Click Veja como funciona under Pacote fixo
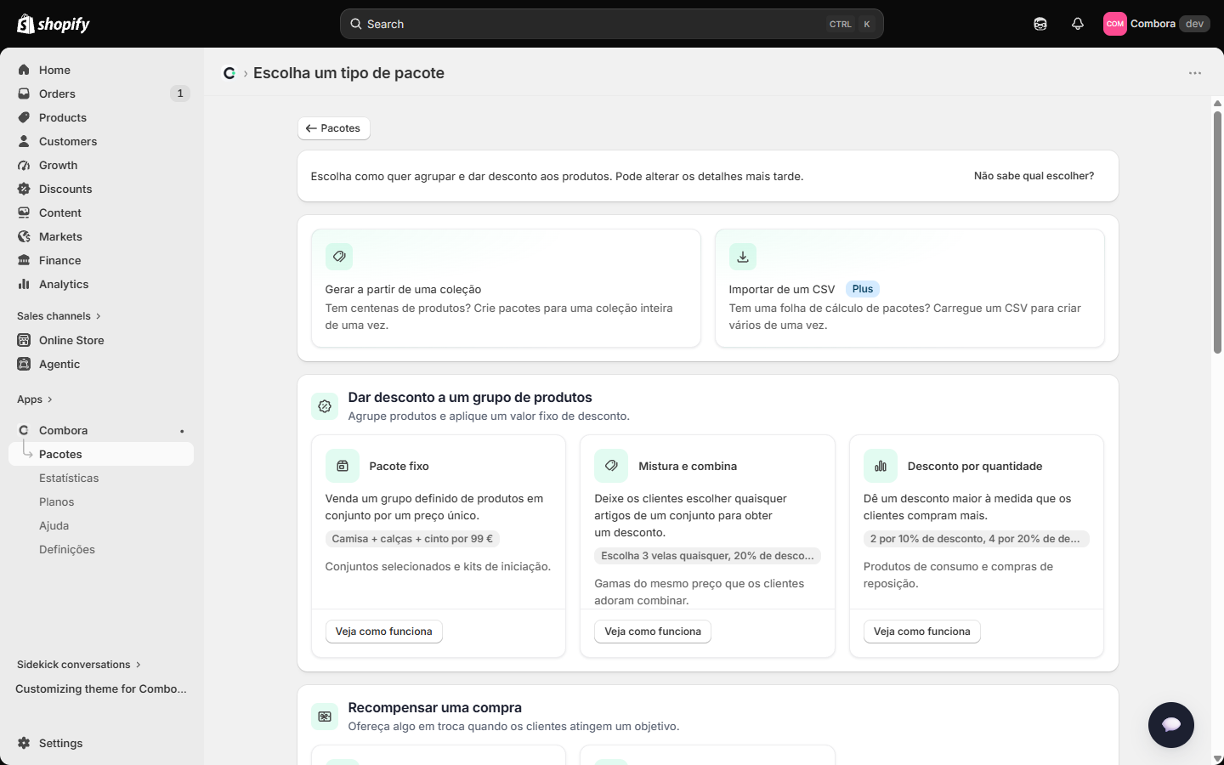The height and width of the screenshot is (765, 1224). tap(383, 632)
